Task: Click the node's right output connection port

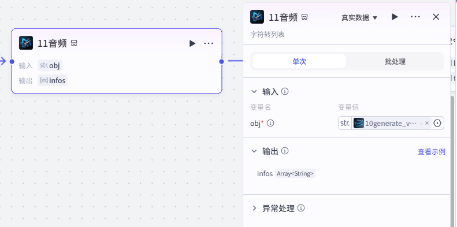Action: point(221,61)
